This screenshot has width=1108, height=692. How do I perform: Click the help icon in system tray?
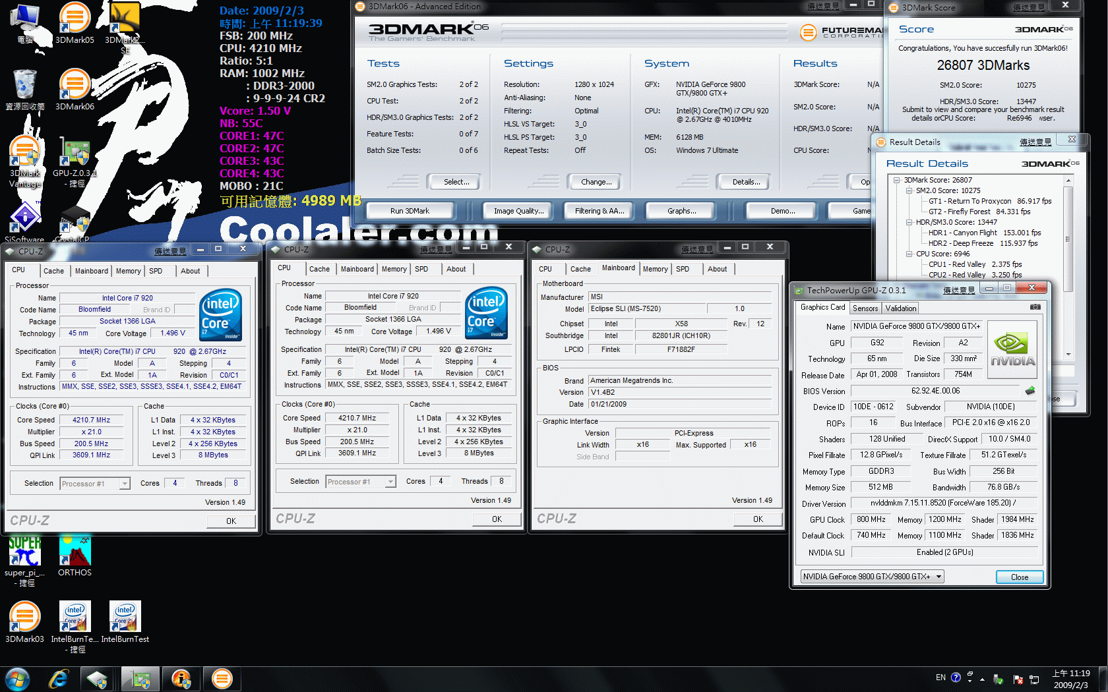coord(956,678)
